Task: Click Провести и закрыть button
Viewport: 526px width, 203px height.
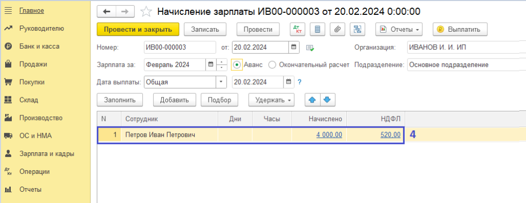Action: click(x=138, y=30)
